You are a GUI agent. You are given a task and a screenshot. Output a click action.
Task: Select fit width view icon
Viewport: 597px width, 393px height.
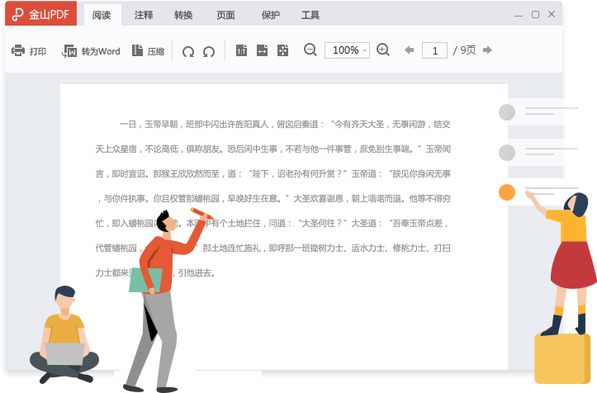[262, 51]
